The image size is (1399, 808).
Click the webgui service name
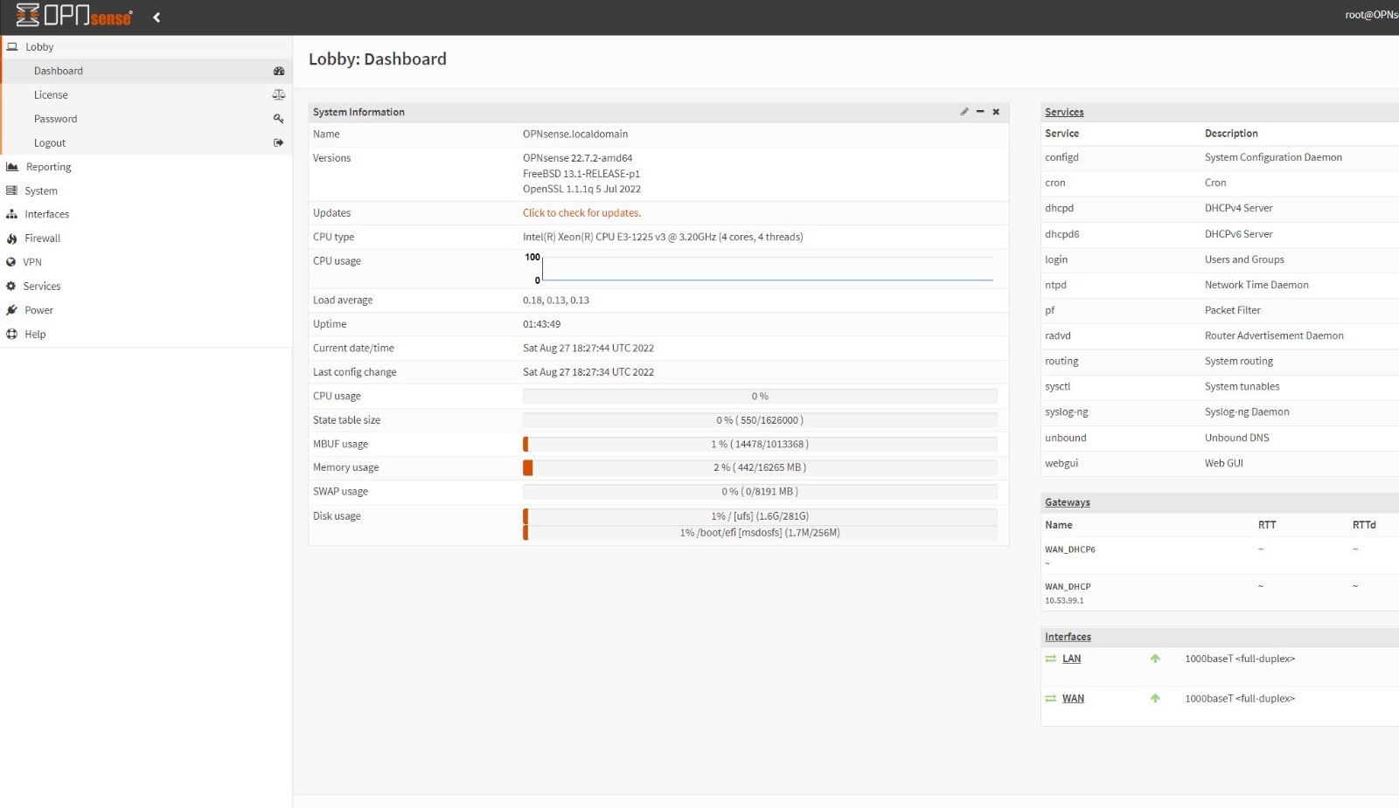(1061, 463)
